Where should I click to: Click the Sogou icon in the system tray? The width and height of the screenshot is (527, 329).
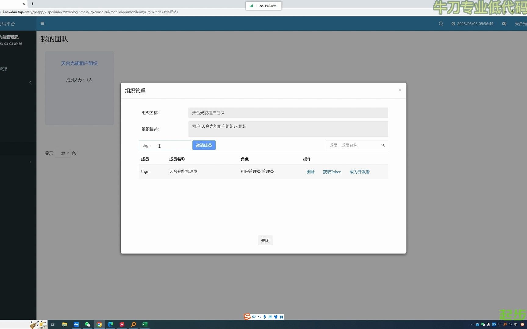pos(522,324)
